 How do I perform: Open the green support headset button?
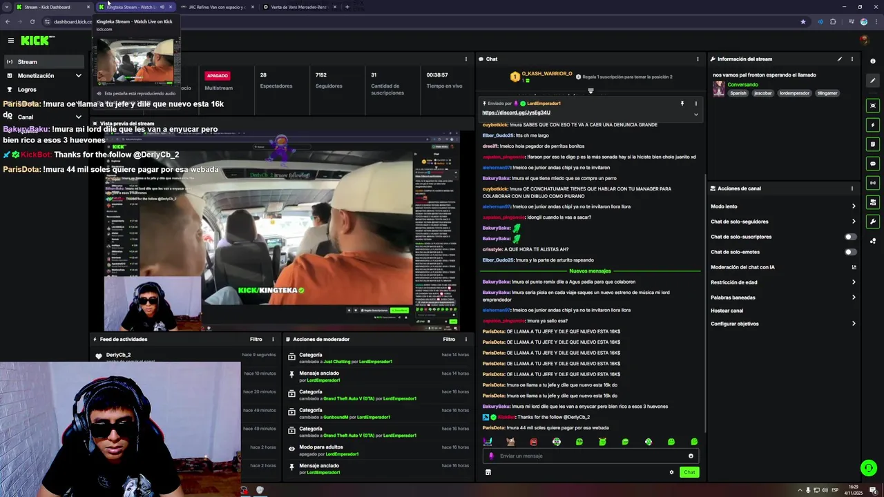[x=868, y=468]
